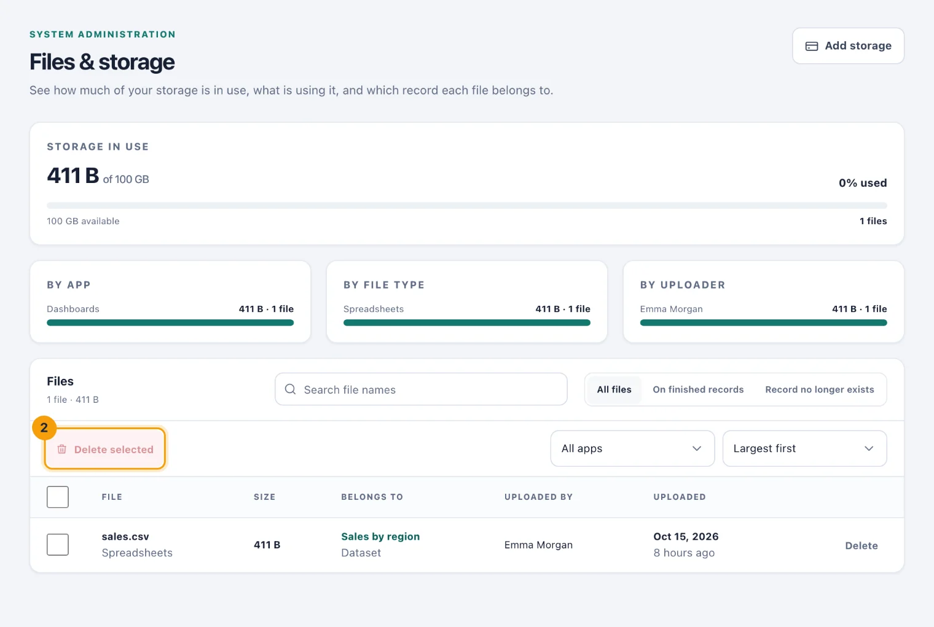Click the Dashboards usage bar
Viewport: 934px width, 627px height.
(x=170, y=322)
